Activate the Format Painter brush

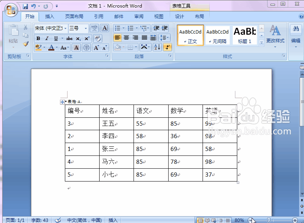(26, 44)
